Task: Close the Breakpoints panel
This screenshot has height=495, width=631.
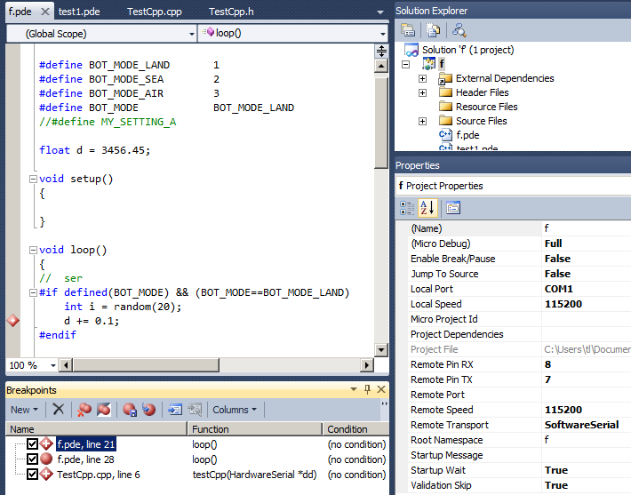Action: click(381, 389)
